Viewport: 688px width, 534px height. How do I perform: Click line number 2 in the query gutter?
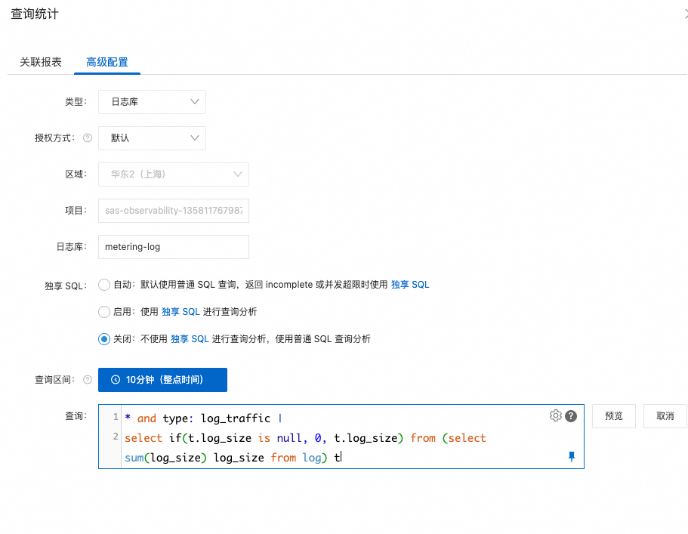tap(116, 437)
